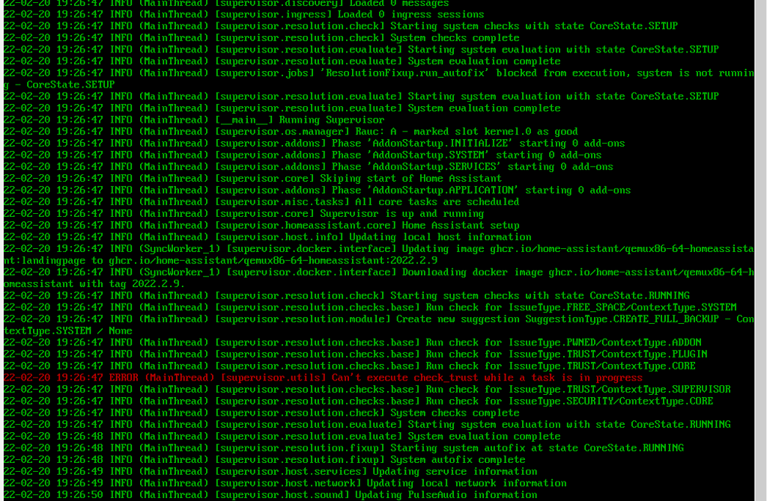Image resolution: width=767 pixels, height=501 pixels.
Task: Click 'IssueType.FREE_SPACE/ContextType.SYSTEM' check line
Action: (370, 307)
